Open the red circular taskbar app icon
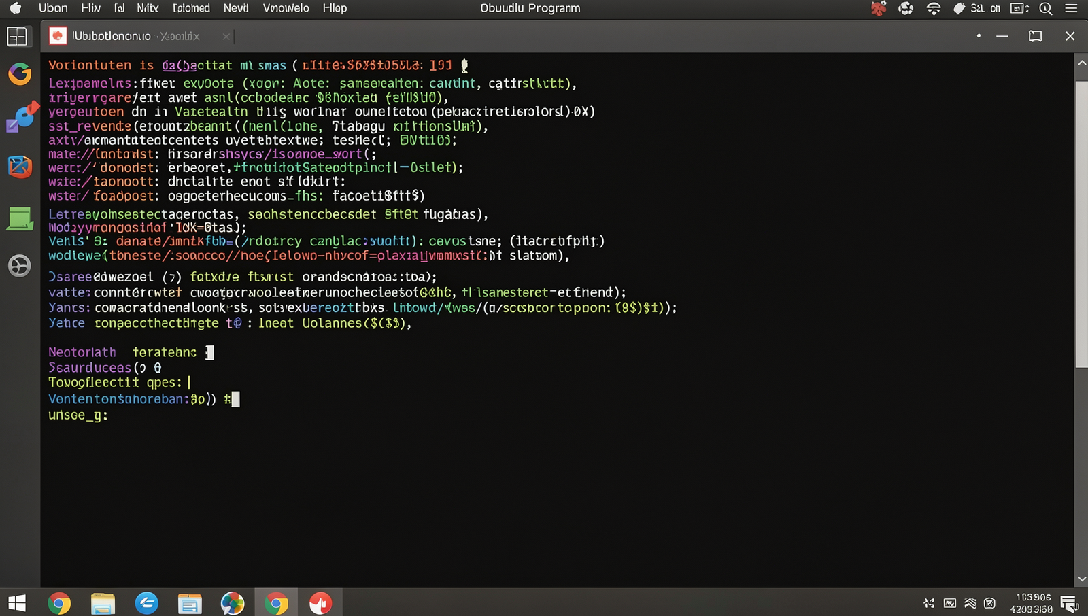1088x616 pixels. click(x=320, y=603)
